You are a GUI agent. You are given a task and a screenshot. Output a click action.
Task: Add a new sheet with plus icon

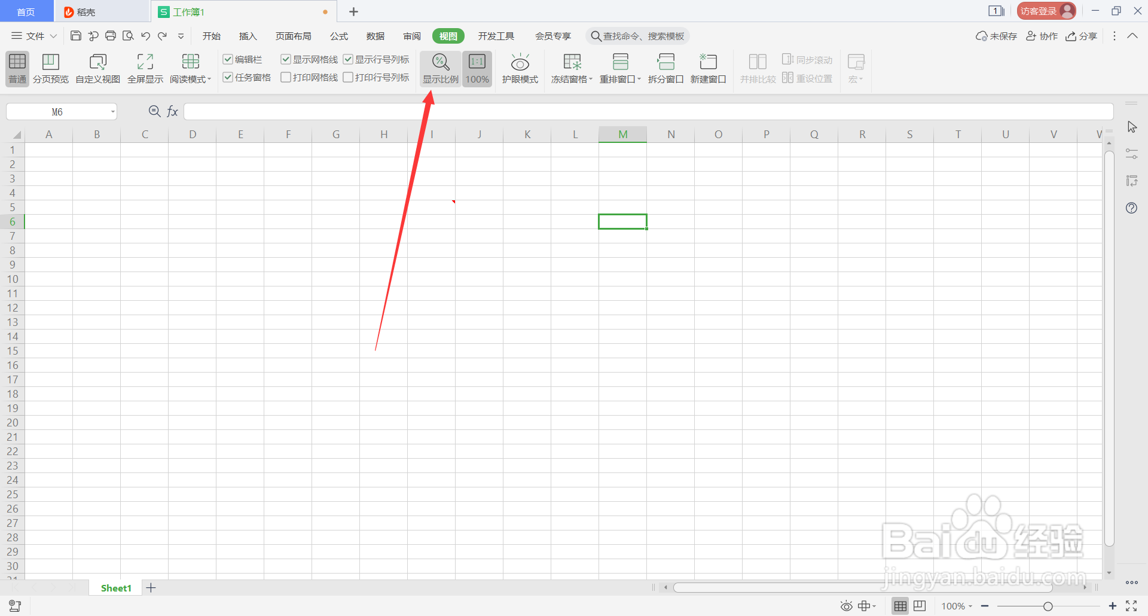[x=151, y=588]
